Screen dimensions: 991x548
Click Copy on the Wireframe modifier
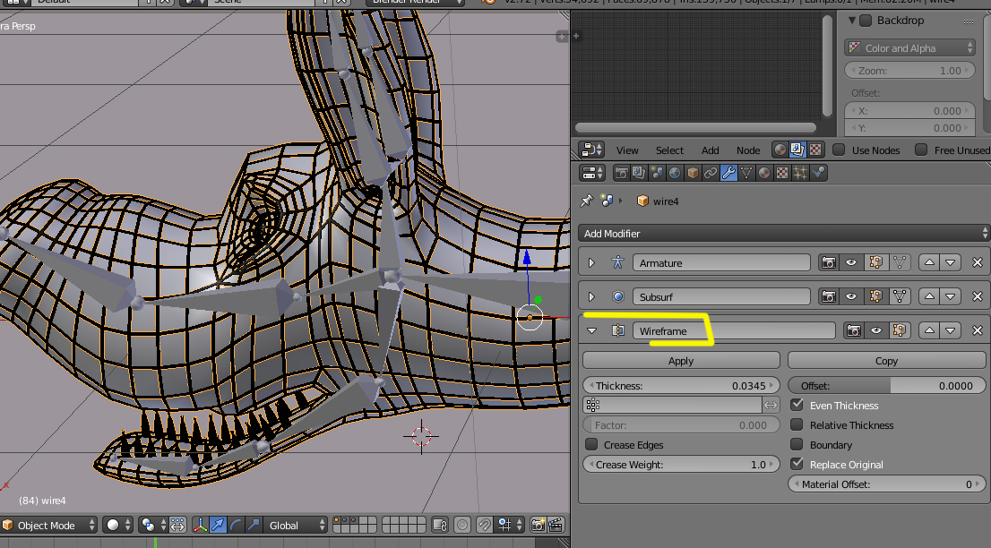pyautogui.click(x=886, y=361)
